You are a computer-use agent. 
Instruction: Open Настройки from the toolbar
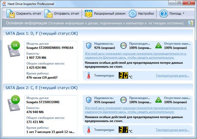pyautogui.click(x=146, y=13)
